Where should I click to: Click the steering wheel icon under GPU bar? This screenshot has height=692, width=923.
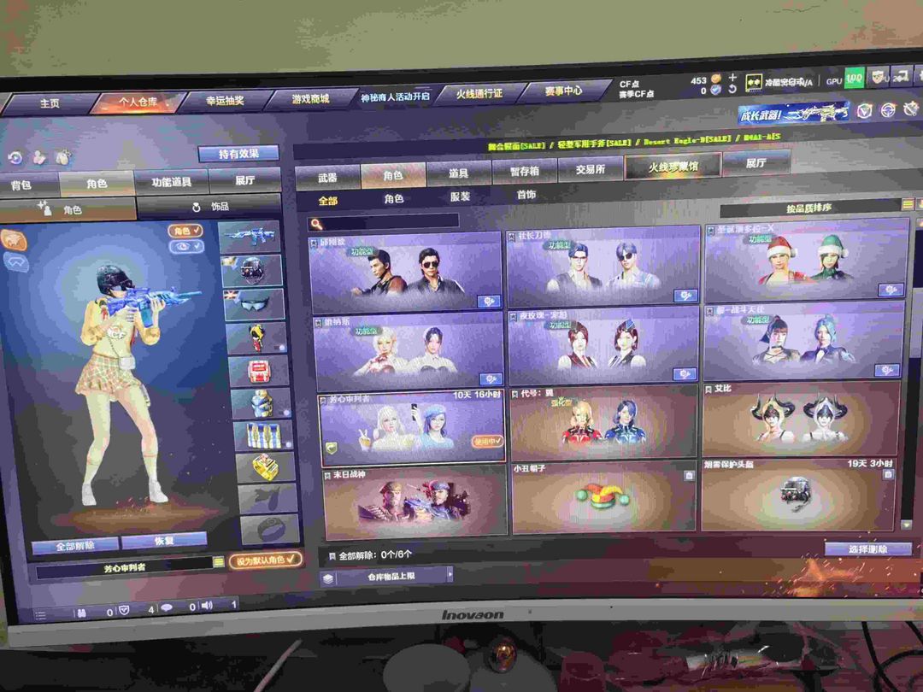coord(888,110)
